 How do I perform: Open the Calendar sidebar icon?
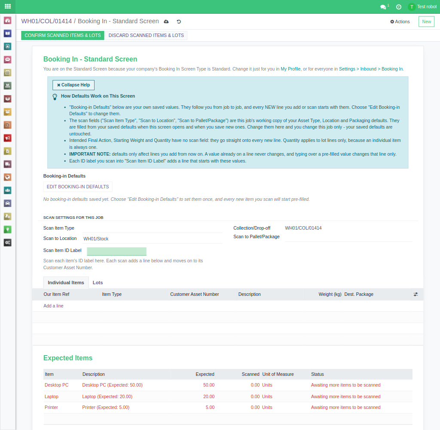click(x=8, y=73)
